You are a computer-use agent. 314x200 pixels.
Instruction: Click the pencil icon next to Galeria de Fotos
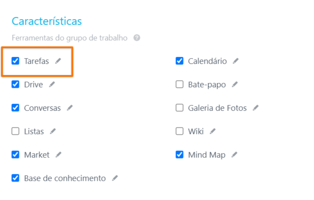tap(256, 108)
